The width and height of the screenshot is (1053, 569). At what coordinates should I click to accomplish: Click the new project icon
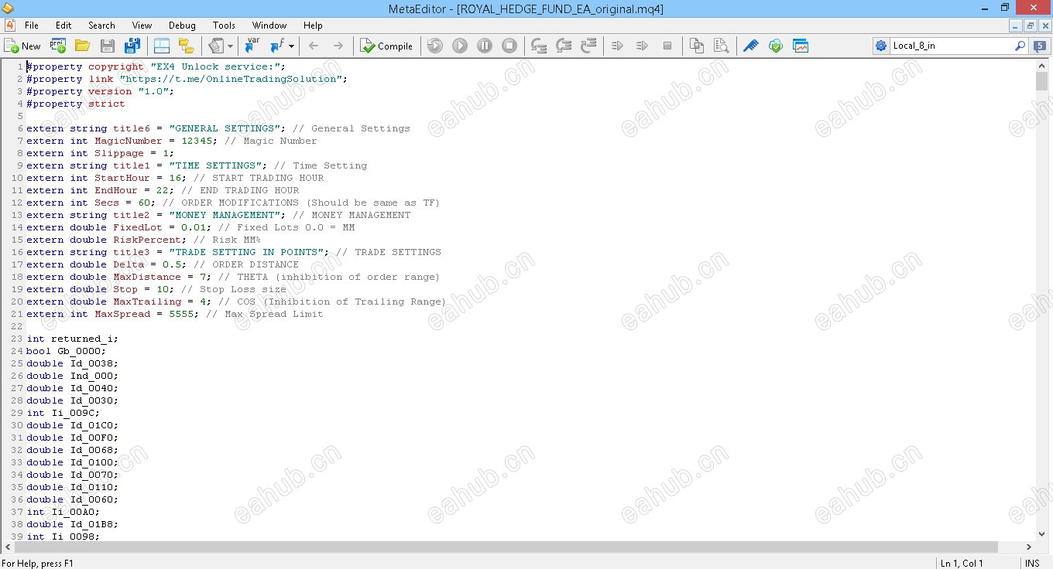(x=58, y=46)
